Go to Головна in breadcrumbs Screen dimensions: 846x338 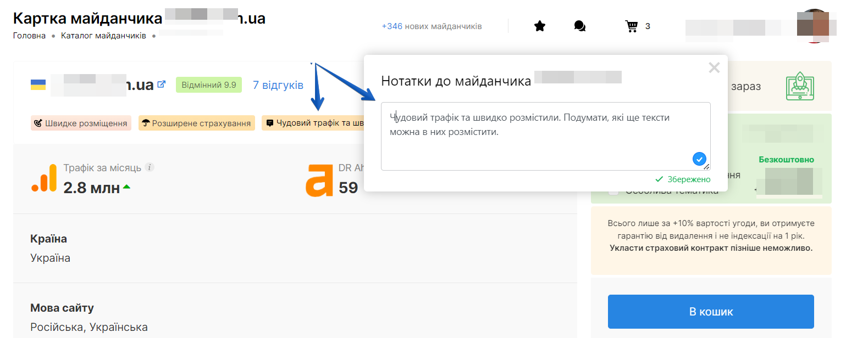click(29, 36)
